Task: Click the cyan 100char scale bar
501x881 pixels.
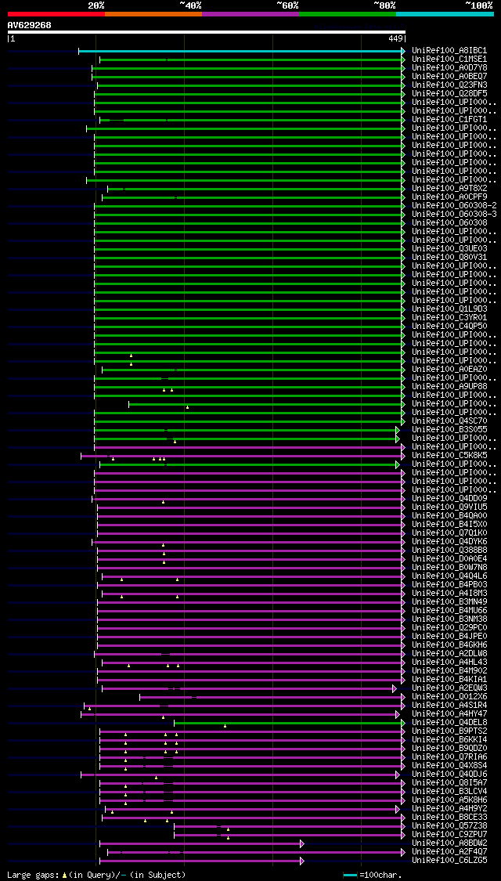Action: coord(350,876)
